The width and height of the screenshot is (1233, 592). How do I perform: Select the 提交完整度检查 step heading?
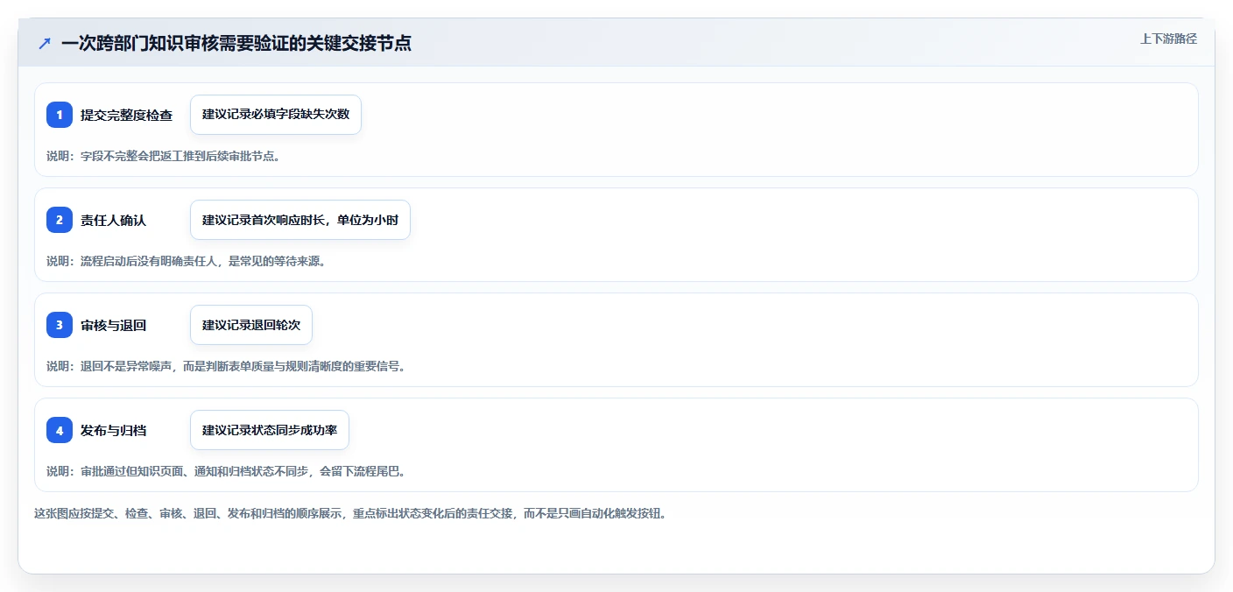pyautogui.click(x=126, y=115)
